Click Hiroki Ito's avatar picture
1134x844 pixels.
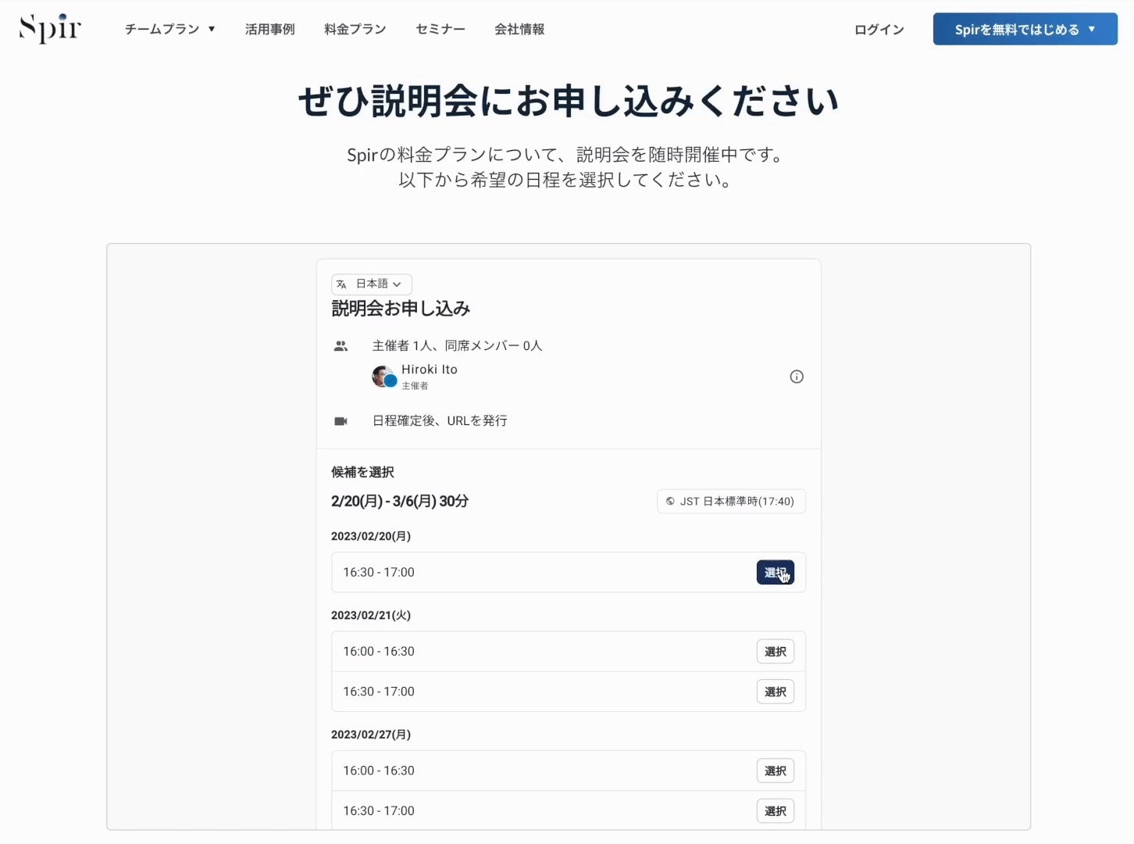click(383, 377)
